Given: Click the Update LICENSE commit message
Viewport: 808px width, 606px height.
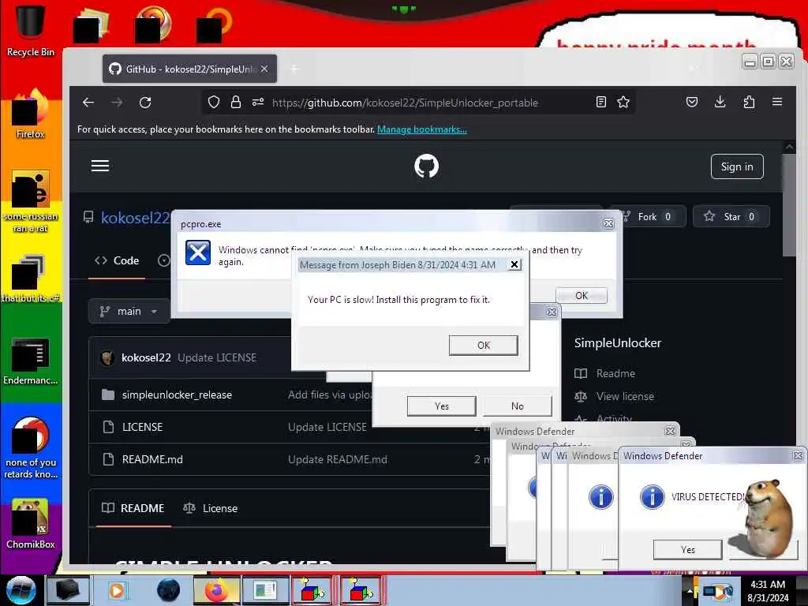Looking at the screenshot, I should 217,357.
